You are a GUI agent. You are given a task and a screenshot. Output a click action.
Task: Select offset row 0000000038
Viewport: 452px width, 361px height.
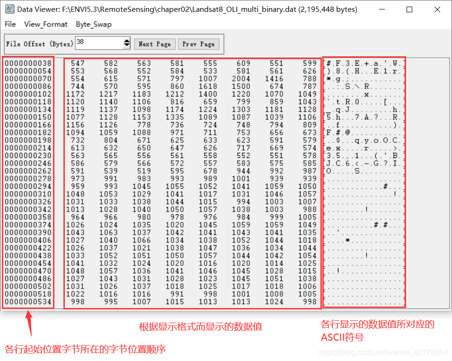(28, 63)
